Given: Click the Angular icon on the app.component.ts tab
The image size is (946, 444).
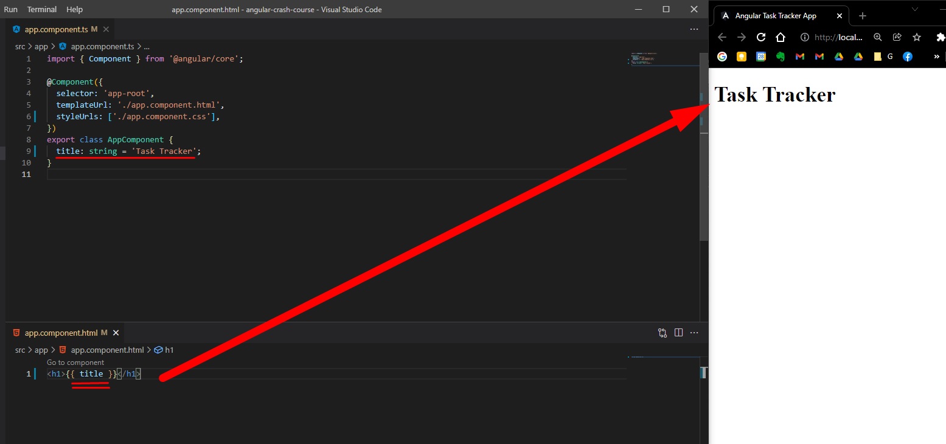Looking at the screenshot, I should point(16,29).
